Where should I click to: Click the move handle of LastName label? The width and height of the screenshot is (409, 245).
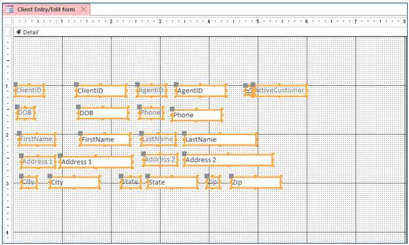142,133
